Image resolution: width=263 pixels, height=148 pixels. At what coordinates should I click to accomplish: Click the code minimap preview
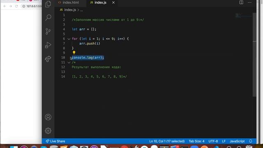(x=243, y=16)
